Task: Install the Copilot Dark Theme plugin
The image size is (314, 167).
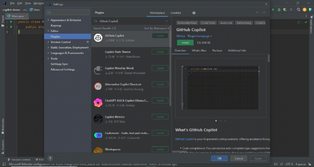Action: pyautogui.click(x=160, y=52)
